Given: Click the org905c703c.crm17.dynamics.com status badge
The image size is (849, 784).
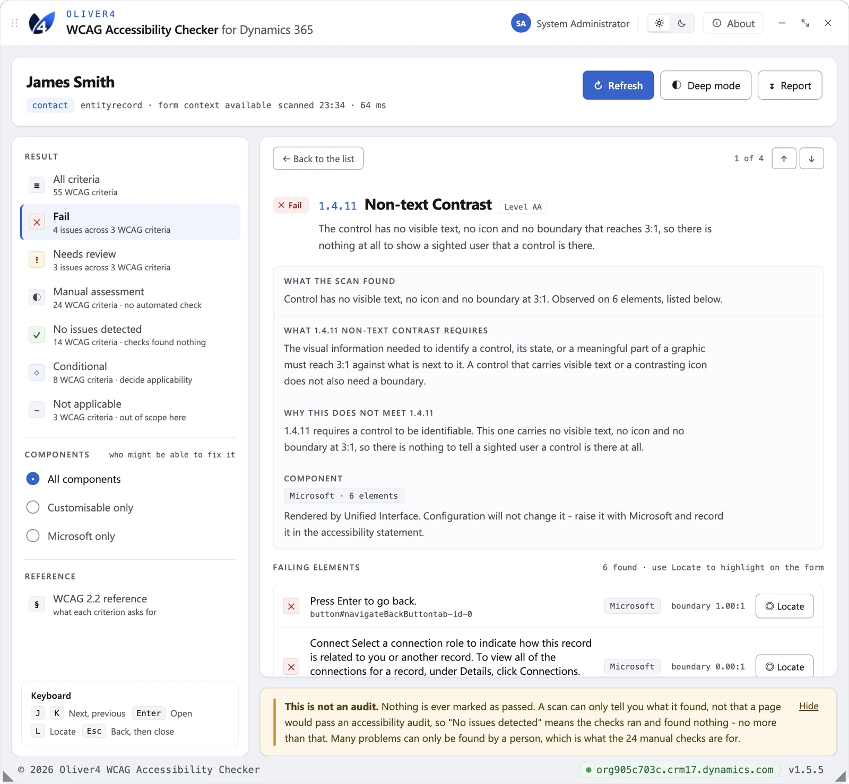Looking at the screenshot, I should pyautogui.click(x=679, y=770).
